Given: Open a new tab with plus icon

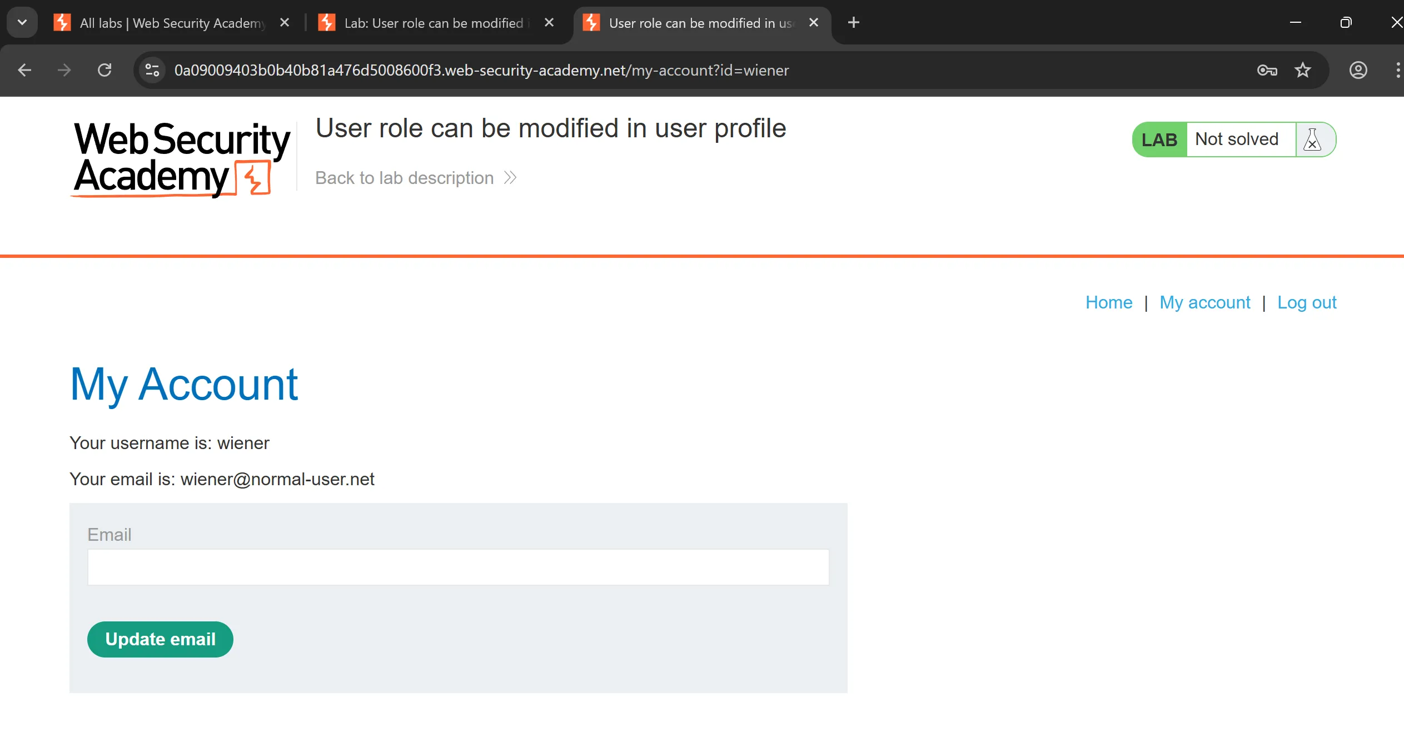Looking at the screenshot, I should [x=854, y=23].
